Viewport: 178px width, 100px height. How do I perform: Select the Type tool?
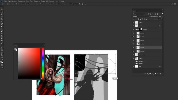click(x=2, y=46)
